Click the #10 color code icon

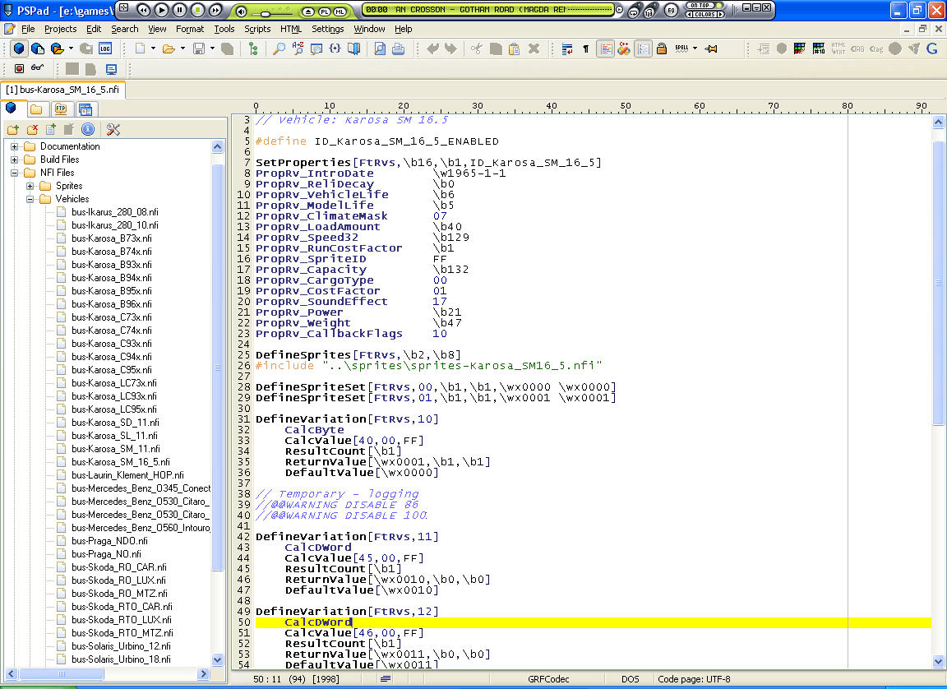819,49
